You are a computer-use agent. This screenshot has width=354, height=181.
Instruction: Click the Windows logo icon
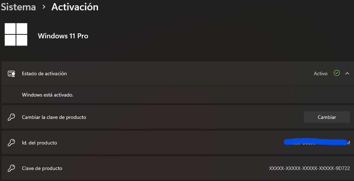pyautogui.click(x=16, y=34)
